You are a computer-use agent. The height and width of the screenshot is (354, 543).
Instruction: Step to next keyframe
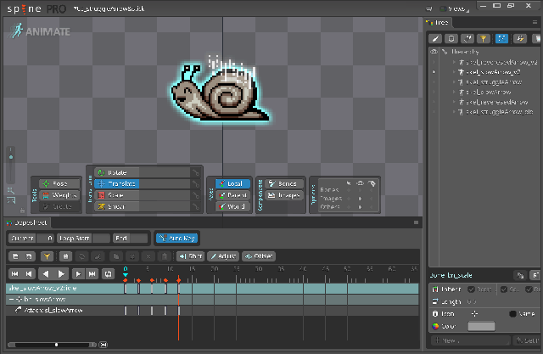pyautogui.click(x=78, y=274)
